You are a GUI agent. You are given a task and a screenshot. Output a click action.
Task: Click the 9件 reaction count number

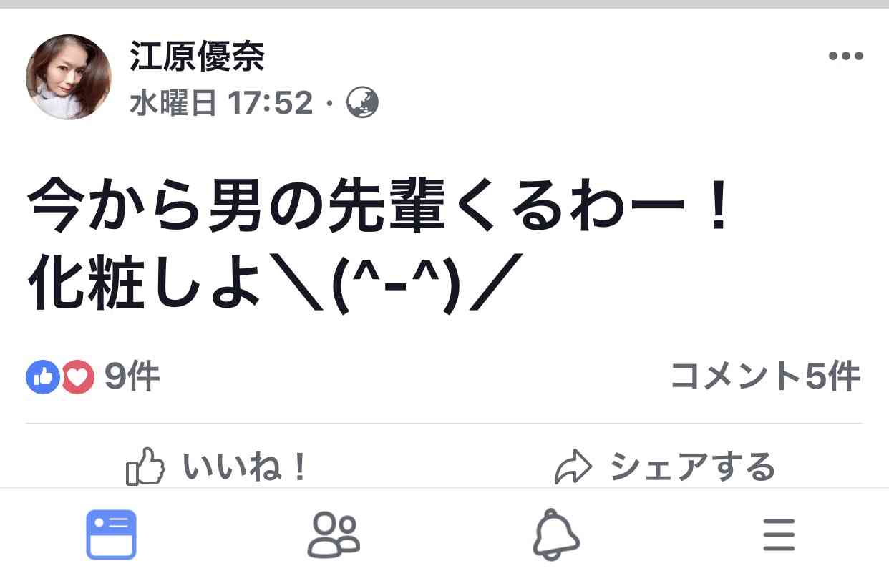click(x=132, y=377)
